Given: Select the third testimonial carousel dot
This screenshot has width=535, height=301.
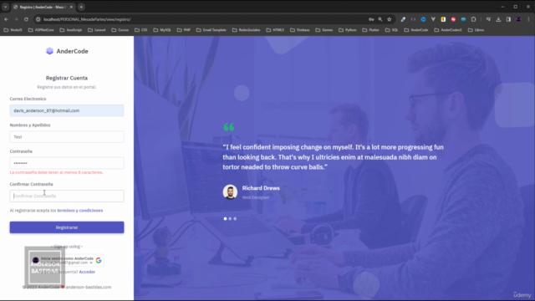Looking at the screenshot, I should (x=235, y=219).
